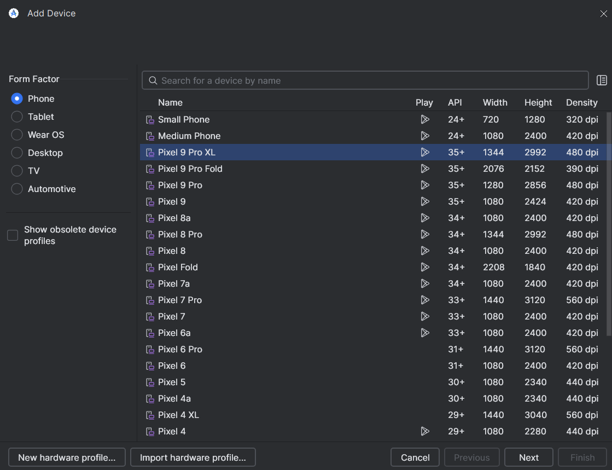This screenshot has height=470, width=612.
Task: Toggle the device details side panel icon
Action: (x=602, y=80)
